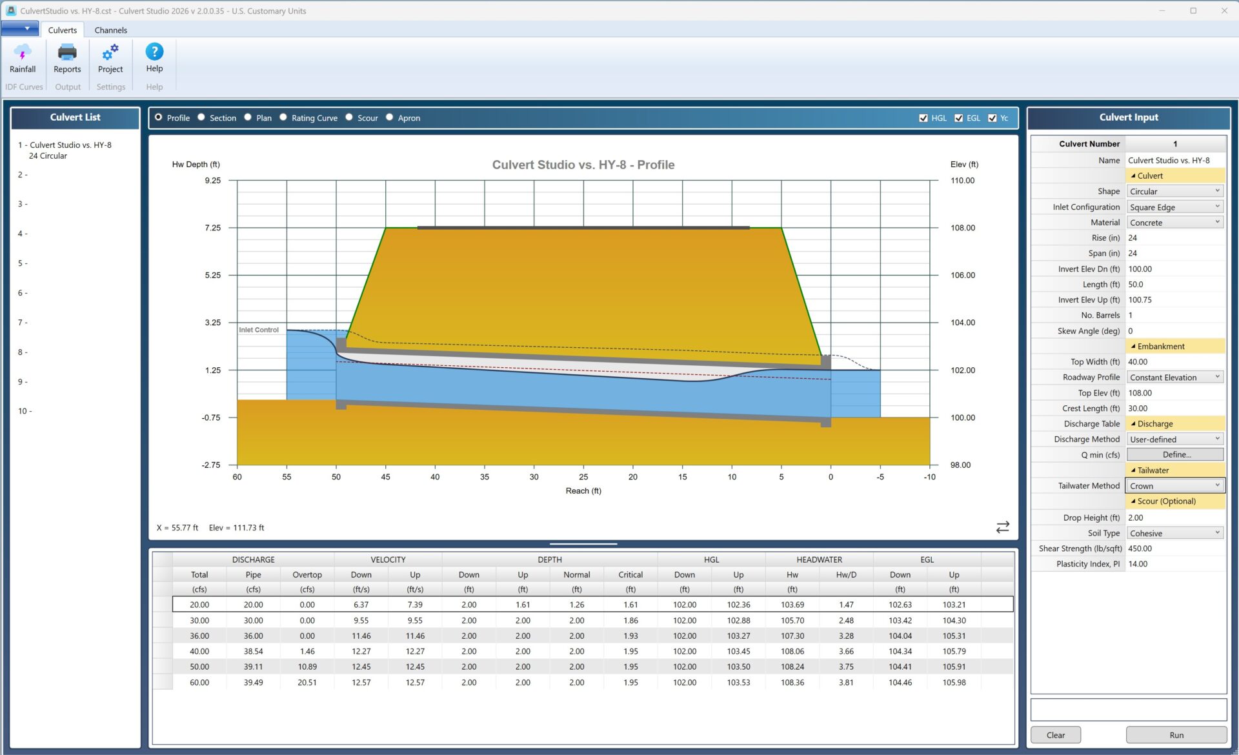Open the Shape dropdown showing Circular
This screenshot has width=1239, height=755.
pyautogui.click(x=1175, y=191)
